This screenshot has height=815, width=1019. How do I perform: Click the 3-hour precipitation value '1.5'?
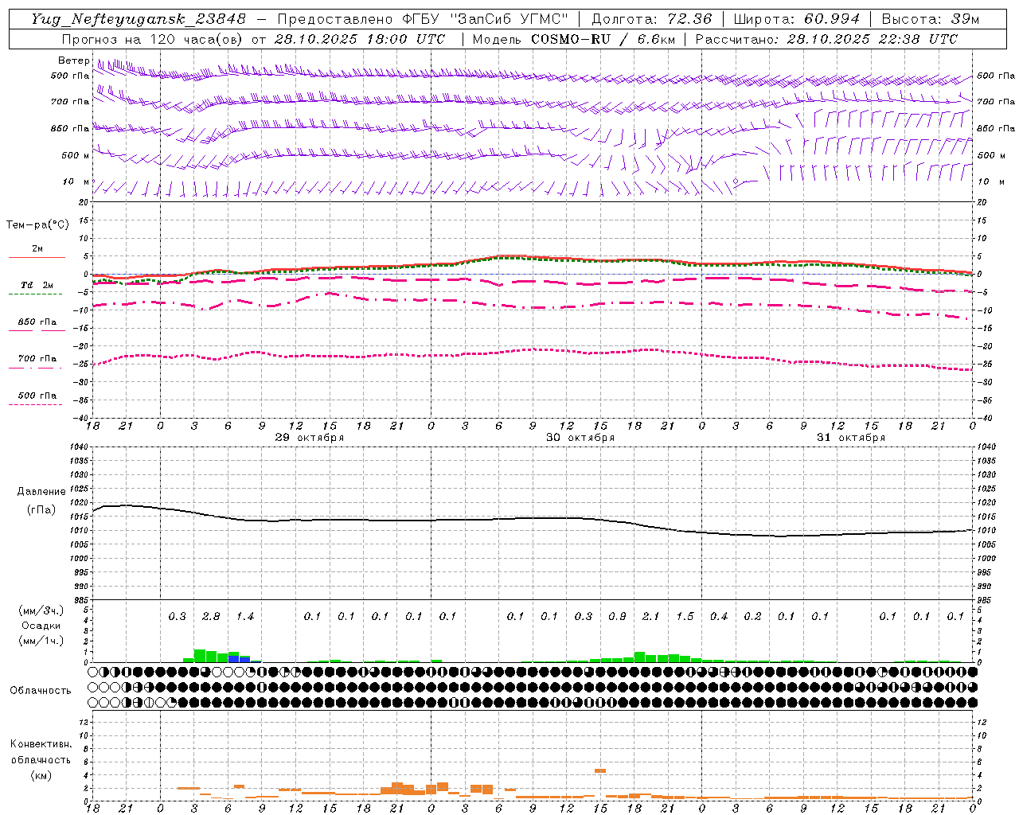click(685, 617)
